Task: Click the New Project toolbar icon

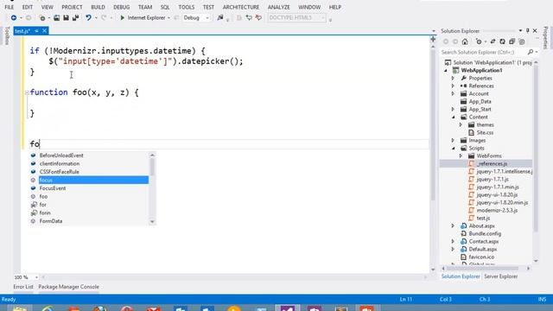Action: [x=41, y=17]
